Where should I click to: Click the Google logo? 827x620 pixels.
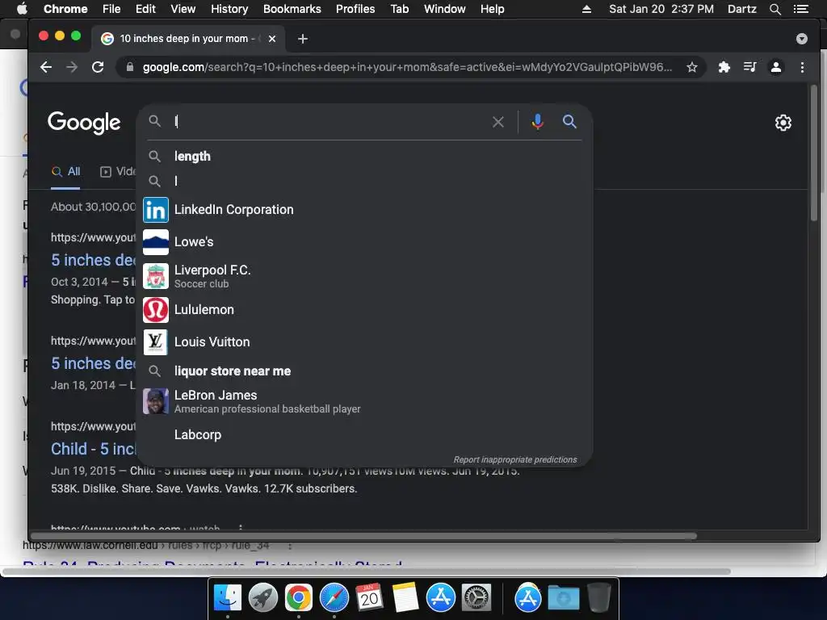[84, 123]
